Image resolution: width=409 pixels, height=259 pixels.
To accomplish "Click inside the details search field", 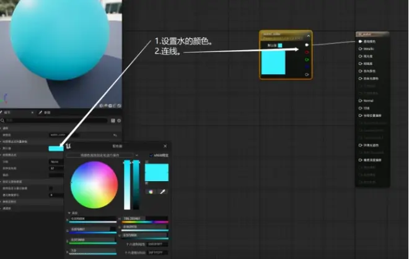I will [56, 120].
